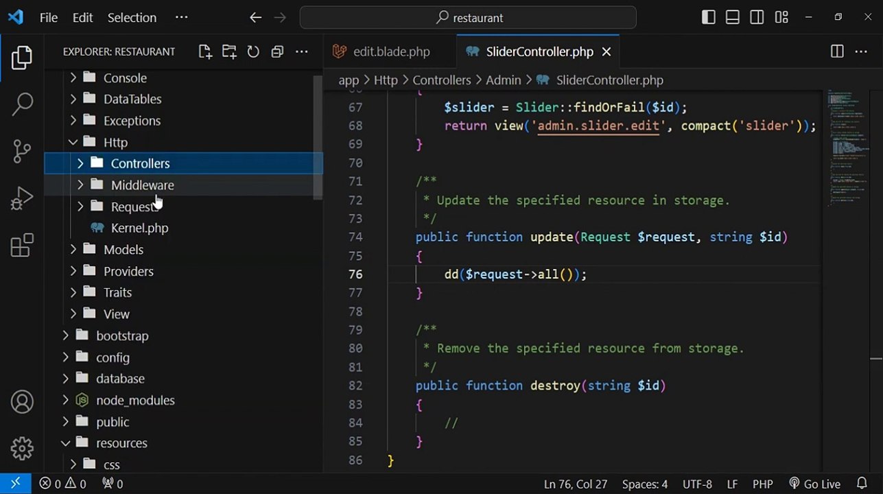Open the Extensions view
883x494 pixels.
(x=22, y=245)
